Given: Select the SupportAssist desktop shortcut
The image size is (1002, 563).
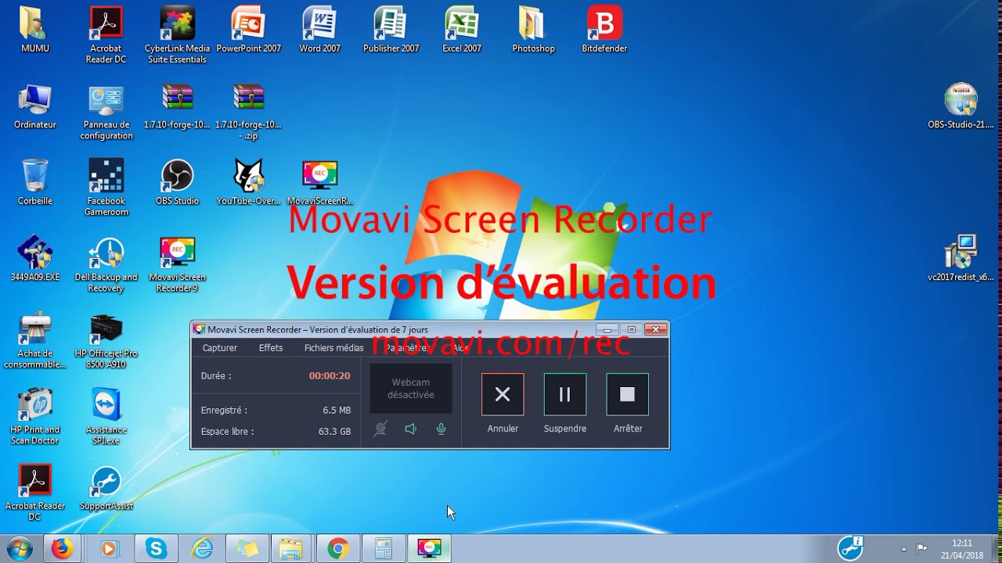Looking at the screenshot, I should point(106,487).
